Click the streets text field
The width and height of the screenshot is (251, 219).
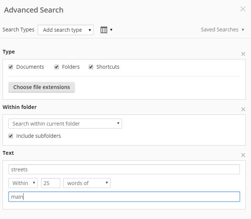coord(124,170)
